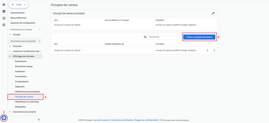Open the Explore icon in left rail

(4, 18)
